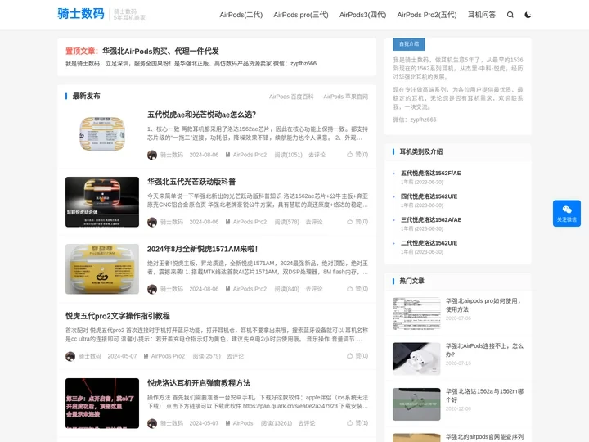The height and width of the screenshot is (442, 589).
Task: Click AirPods Pro2 category on 悦虎五代pro2 article
Action: [x=168, y=356]
